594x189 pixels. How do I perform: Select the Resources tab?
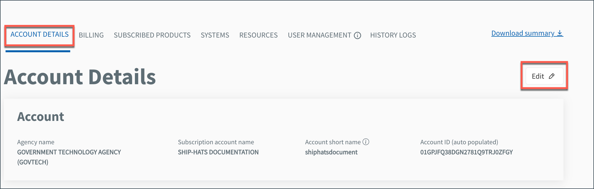click(258, 35)
